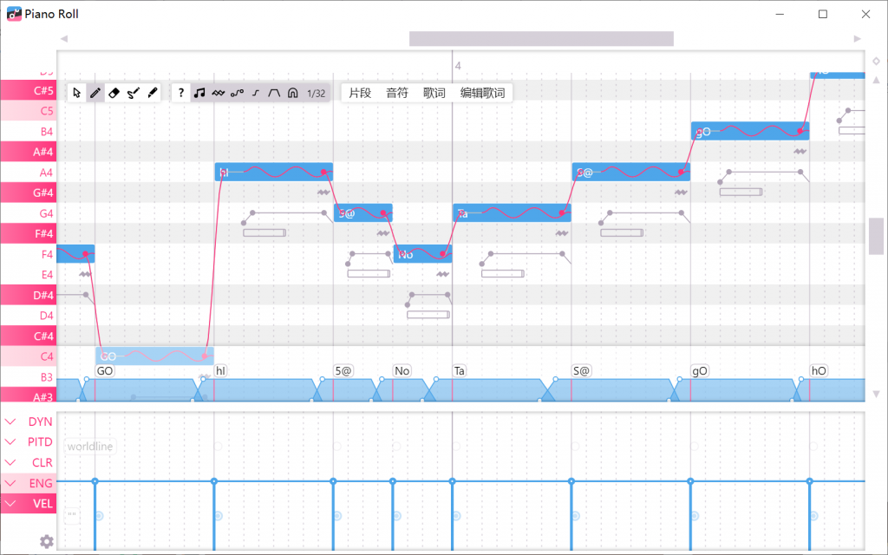
Task: Open the 片段 menu
Action: point(360,93)
